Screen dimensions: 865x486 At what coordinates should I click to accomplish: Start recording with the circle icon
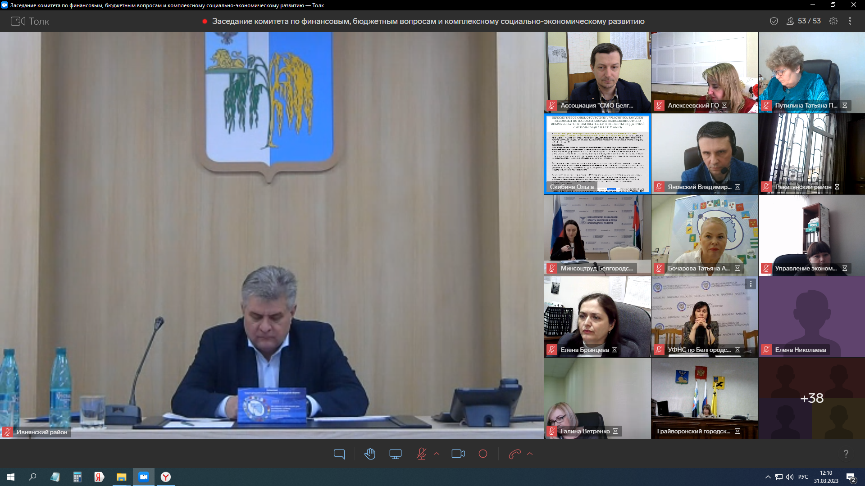pyautogui.click(x=483, y=454)
